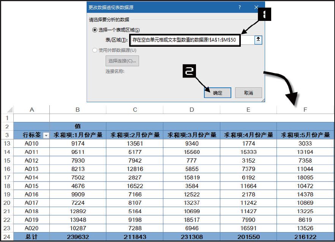Select column F header
The image size is (335, 242).
(x=305, y=110)
